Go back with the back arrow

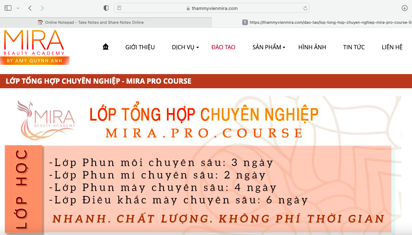pos(30,8)
